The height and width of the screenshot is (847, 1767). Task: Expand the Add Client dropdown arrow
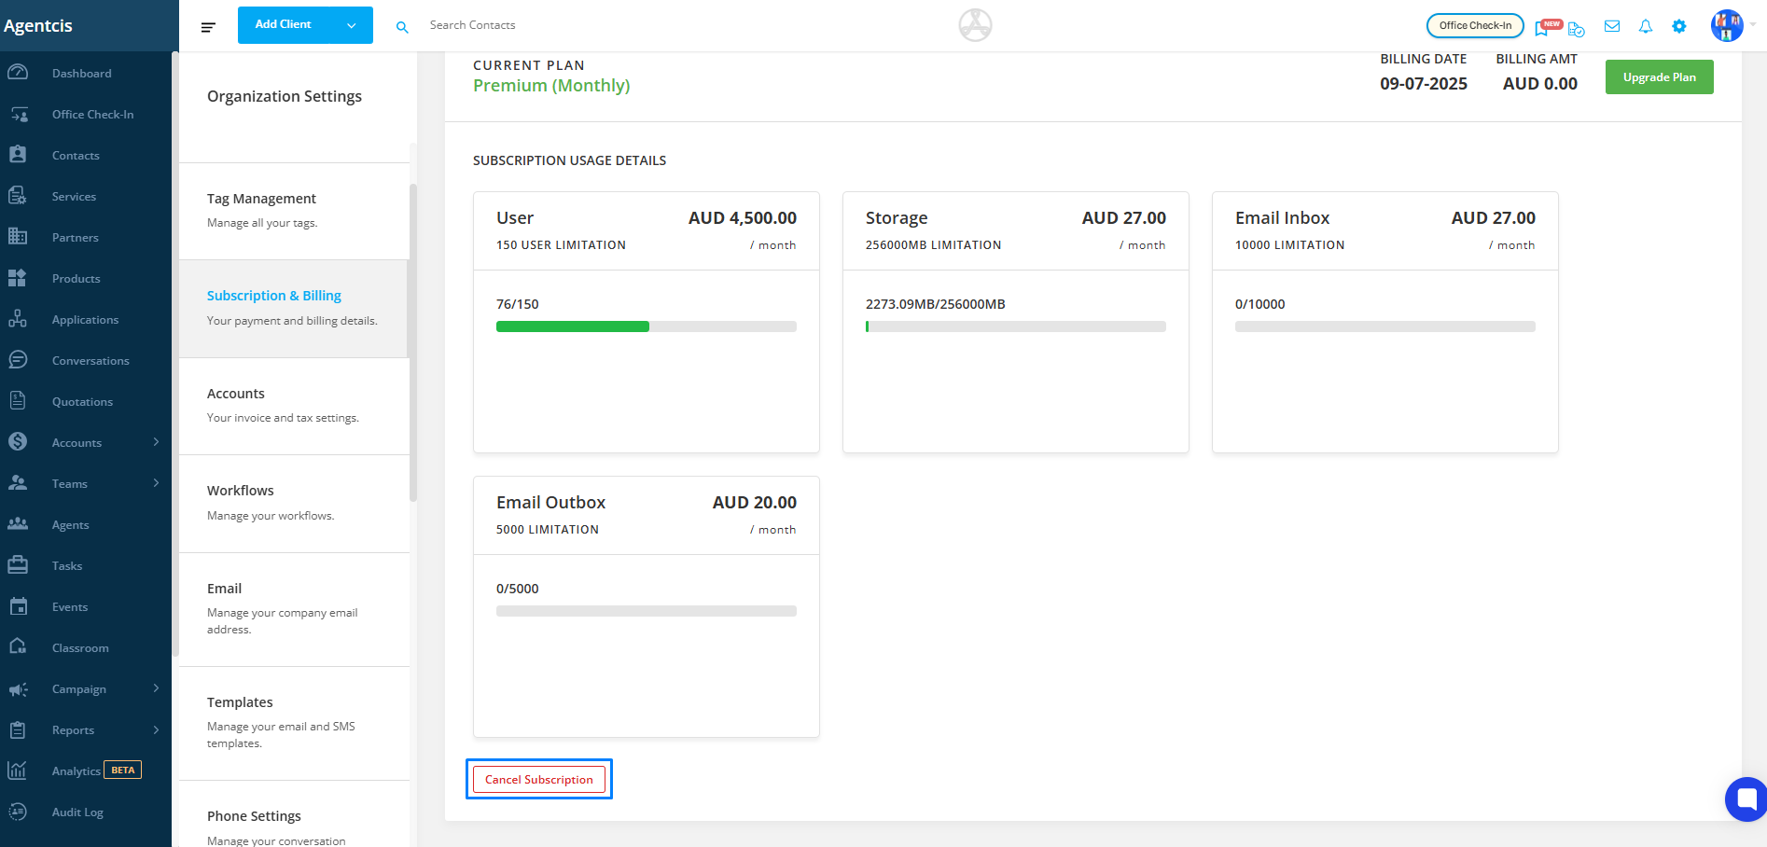352,25
